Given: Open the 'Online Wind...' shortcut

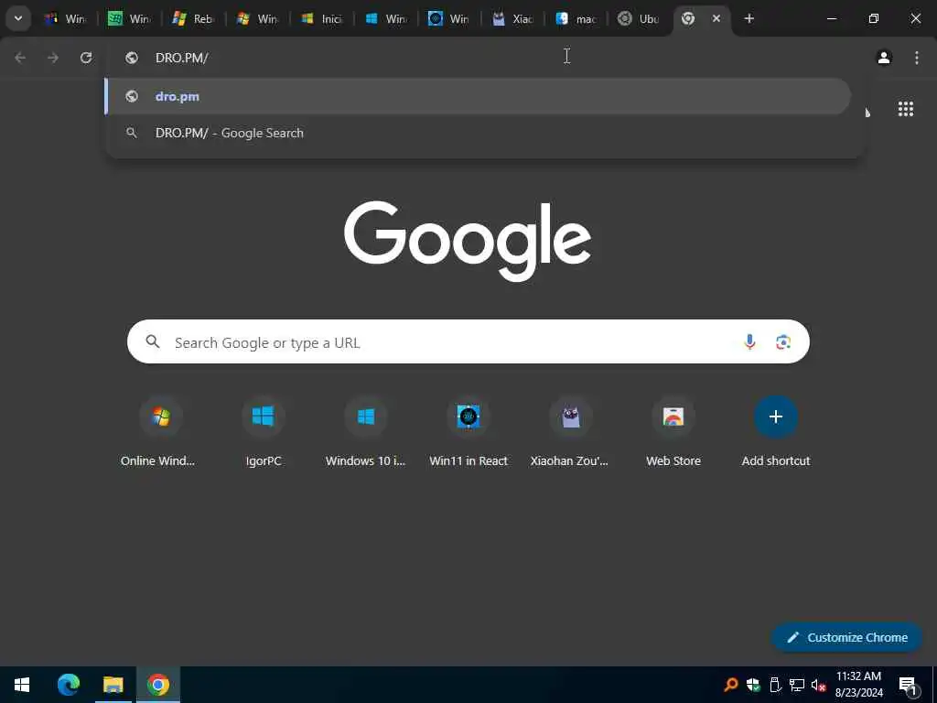Looking at the screenshot, I should pyautogui.click(x=158, y=433).
